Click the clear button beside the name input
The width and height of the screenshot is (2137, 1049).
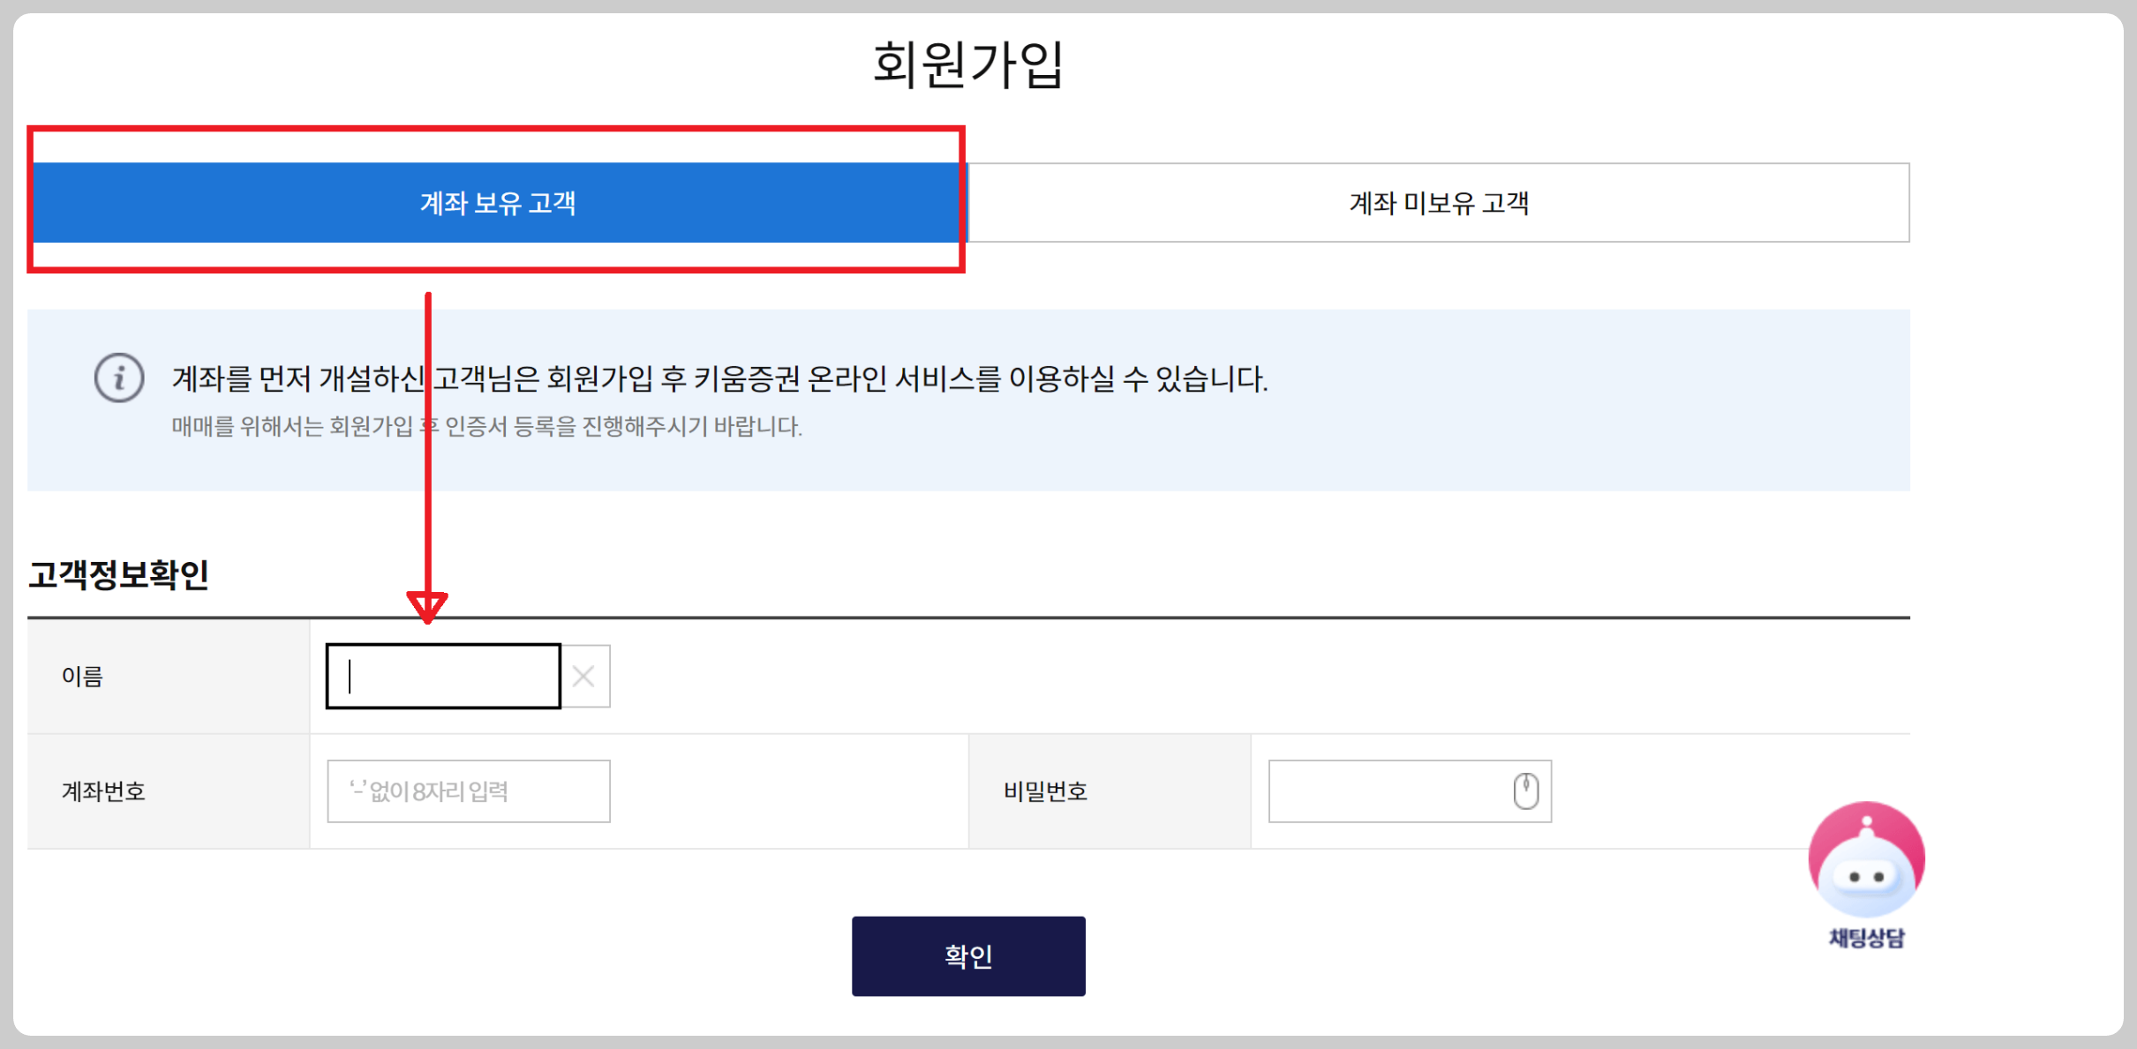[x=583, y=676]
